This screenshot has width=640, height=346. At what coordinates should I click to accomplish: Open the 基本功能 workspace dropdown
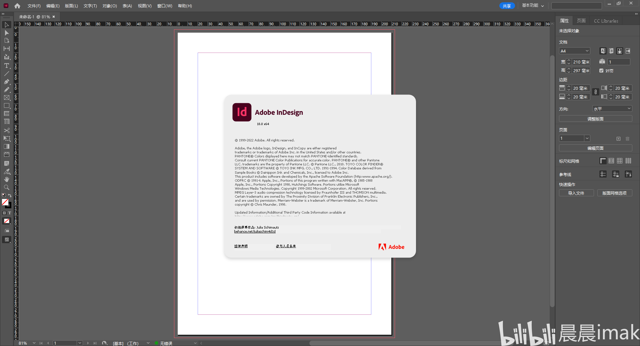(533, 6)
